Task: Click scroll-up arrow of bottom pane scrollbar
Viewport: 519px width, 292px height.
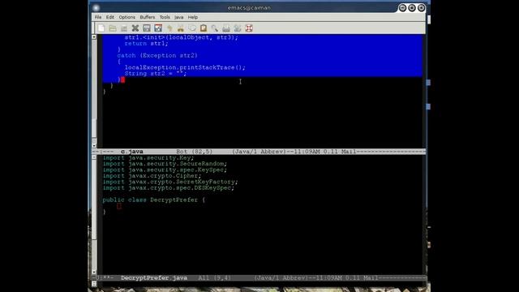Action: click(94, 157)
